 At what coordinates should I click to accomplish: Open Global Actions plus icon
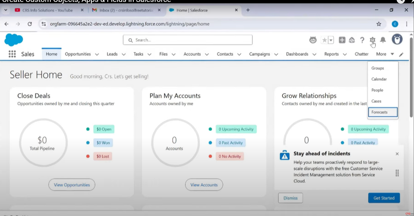[342, 40]
